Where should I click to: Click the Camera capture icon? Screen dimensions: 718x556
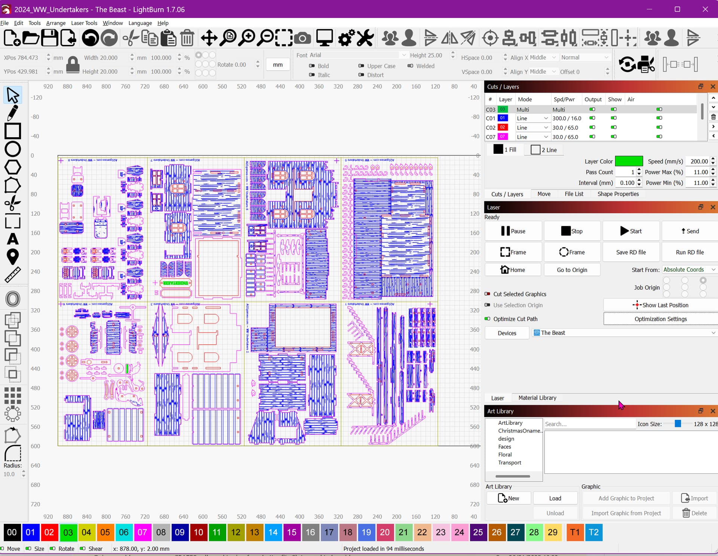coord(303,38)
